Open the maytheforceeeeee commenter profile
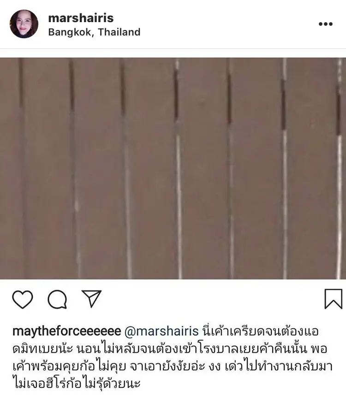Viewport: 346px width, 403px height. pyautogui.click(x=66, y=331)
